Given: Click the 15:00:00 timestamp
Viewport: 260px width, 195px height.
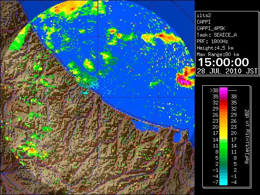Looking at the screenshot, I should [223, 62].
